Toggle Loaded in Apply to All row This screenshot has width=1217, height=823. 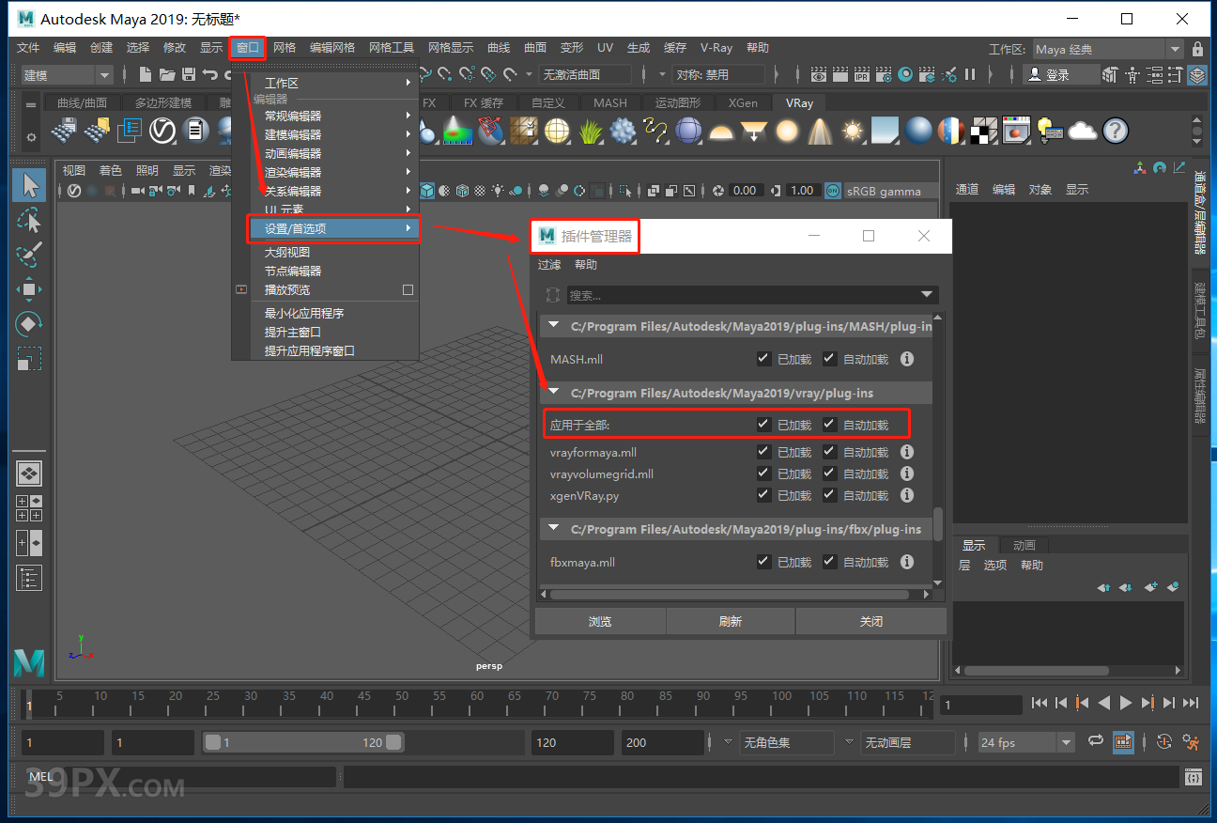[x=763, y=424]
